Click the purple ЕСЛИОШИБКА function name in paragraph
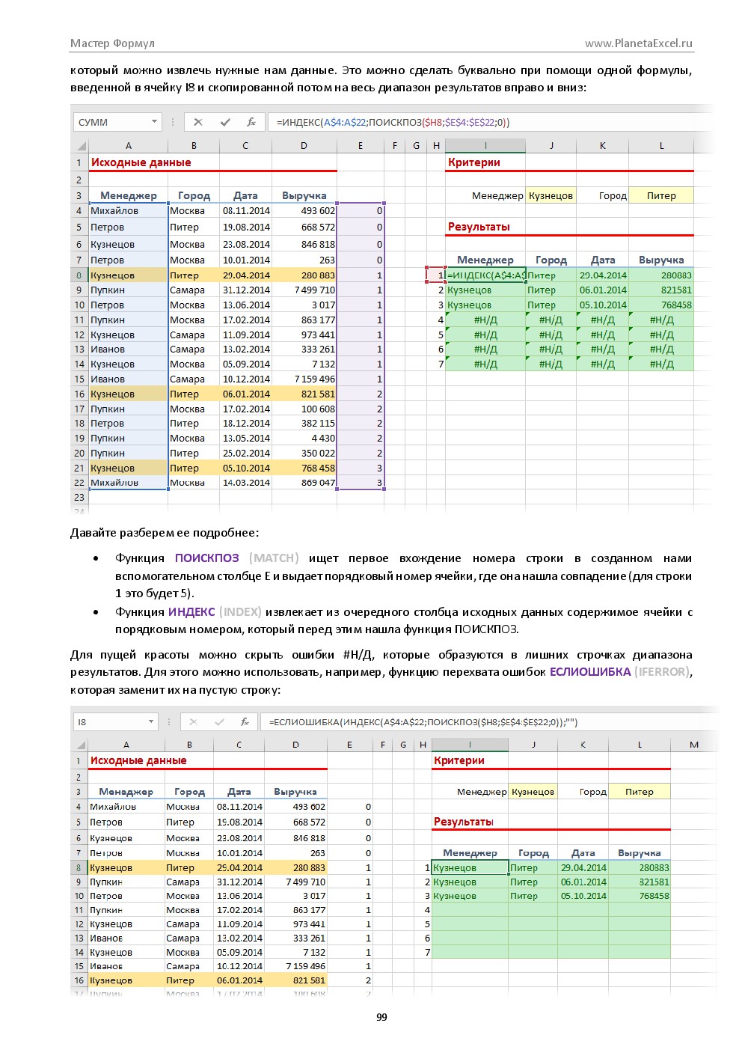The width and height of the screenshot is (742, 1050). (590, 672)
